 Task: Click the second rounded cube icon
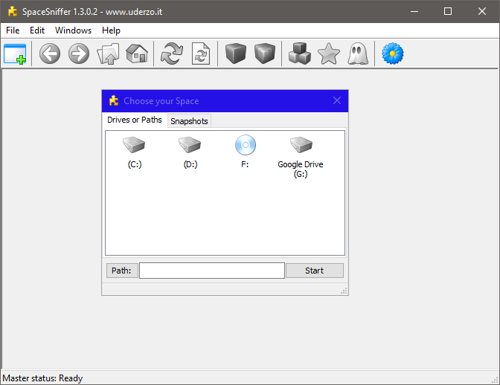point(265,54)
